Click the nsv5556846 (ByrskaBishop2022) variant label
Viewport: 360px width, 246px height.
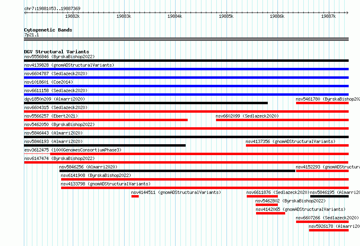59,57
